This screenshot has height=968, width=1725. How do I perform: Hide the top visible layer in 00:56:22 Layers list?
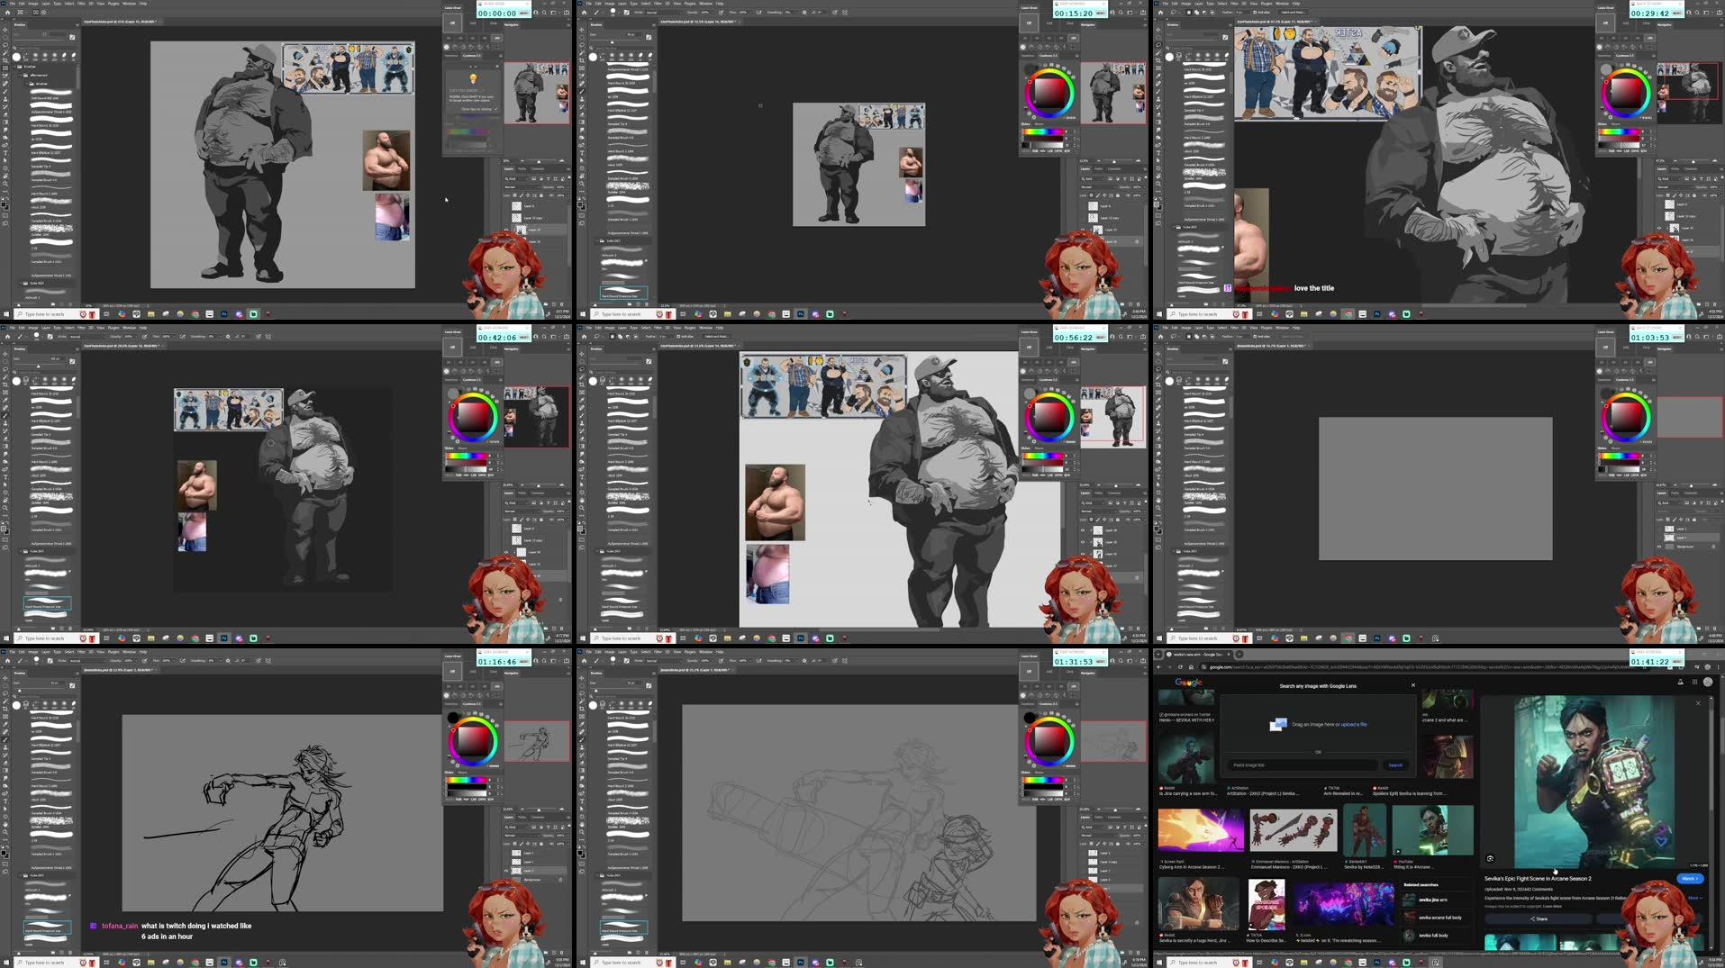(x=1084, y=529)
